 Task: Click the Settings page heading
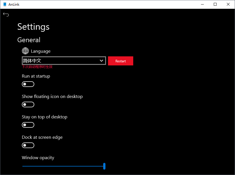click(33, 27)
